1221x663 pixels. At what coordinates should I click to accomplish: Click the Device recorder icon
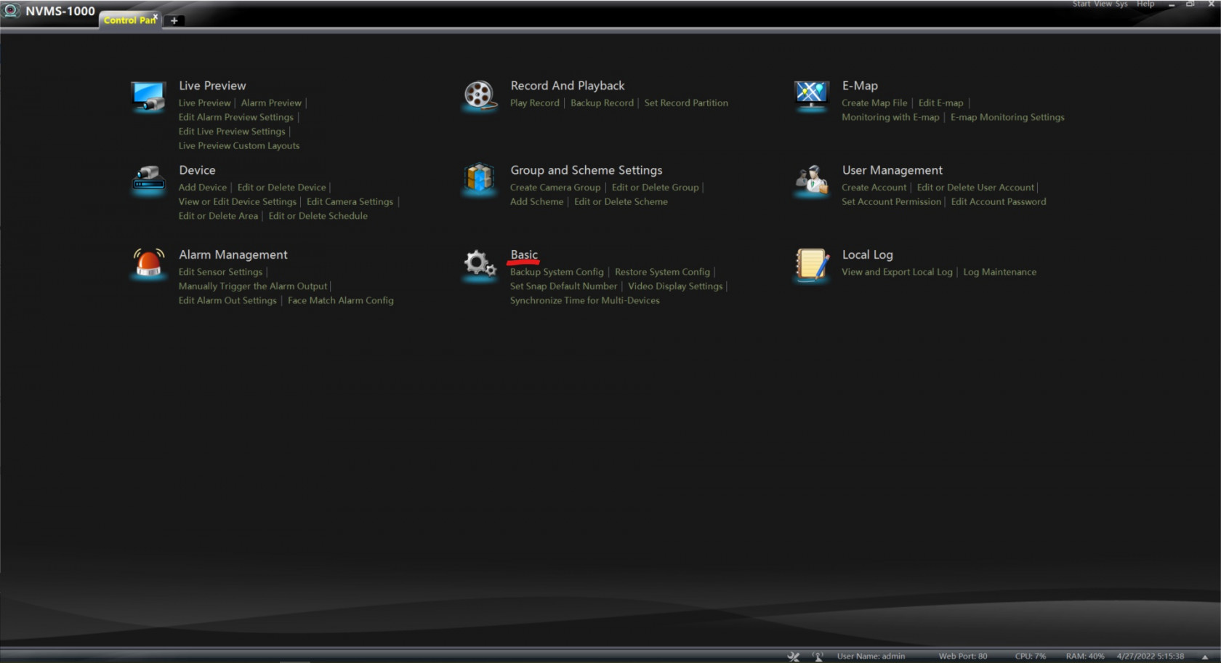click(x=148, y=179)
